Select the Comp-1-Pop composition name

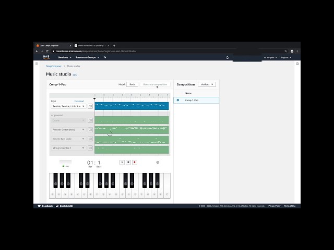click(x=192, y=100)
